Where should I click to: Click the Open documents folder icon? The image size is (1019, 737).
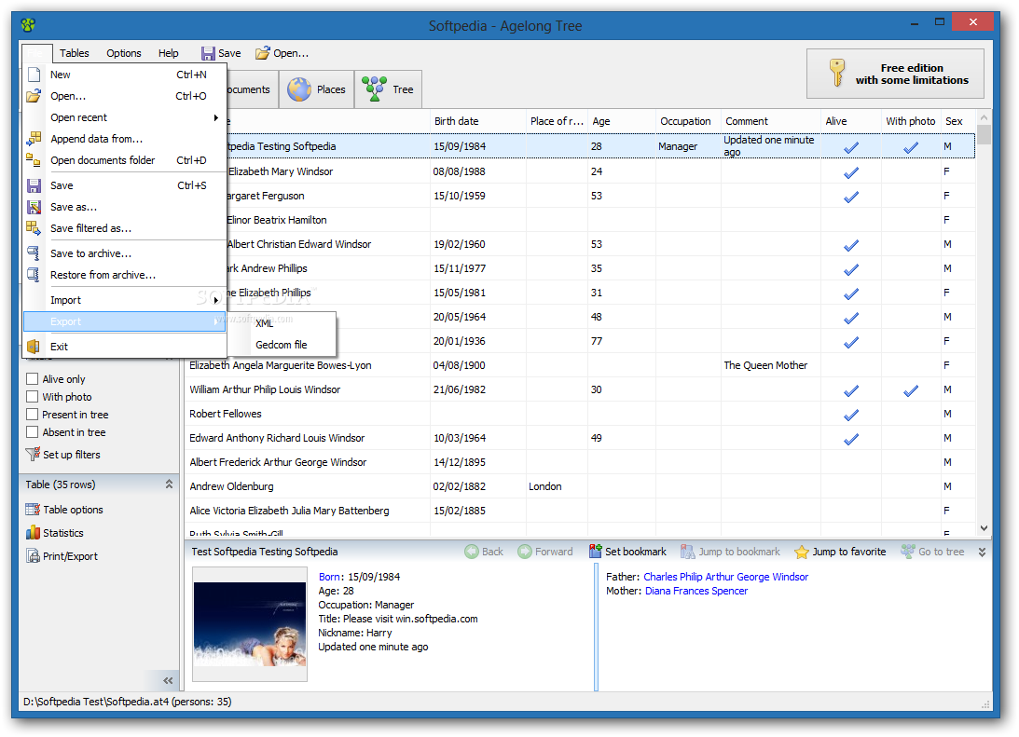pos(34,159)
